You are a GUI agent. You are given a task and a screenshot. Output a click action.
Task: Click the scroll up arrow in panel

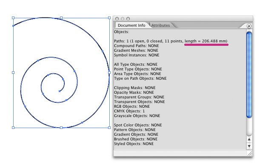(249, 140)
